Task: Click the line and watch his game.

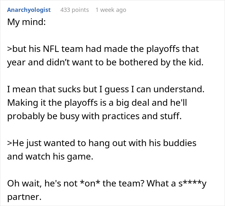Action: 50,157
